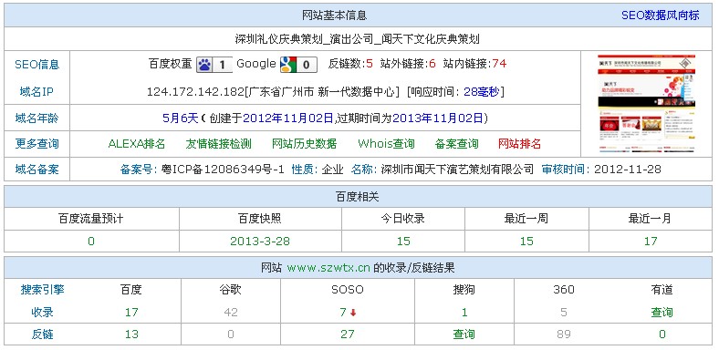Image resolution: width=719 pixels, height=350 pixels.
Task: Click Google 收录 count 42
Action: (231, 313)
